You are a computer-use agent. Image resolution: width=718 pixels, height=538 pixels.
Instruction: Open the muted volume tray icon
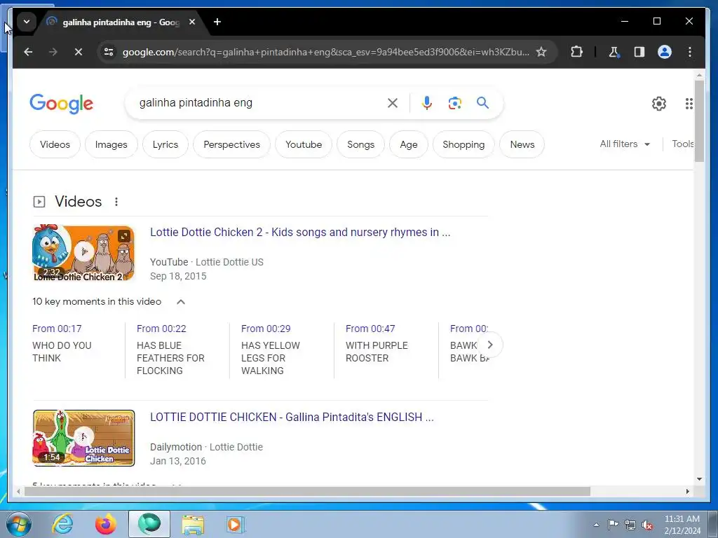point(647,525)
